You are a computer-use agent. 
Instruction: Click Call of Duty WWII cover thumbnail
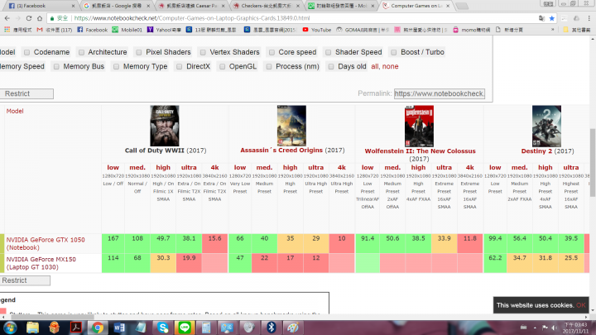[165, 126]
